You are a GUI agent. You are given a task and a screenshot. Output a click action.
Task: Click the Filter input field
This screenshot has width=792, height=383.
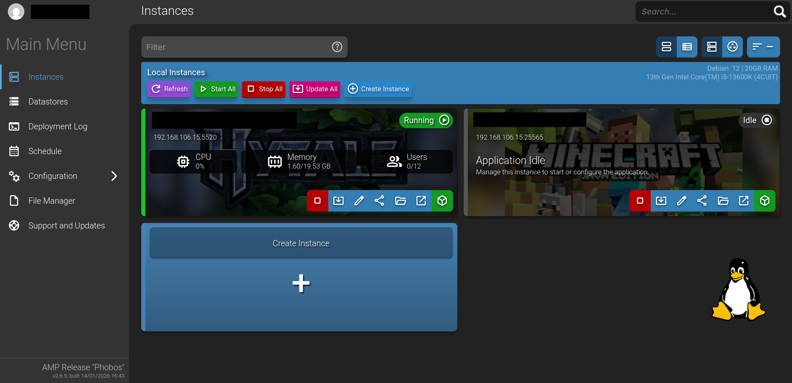(235, 47)
